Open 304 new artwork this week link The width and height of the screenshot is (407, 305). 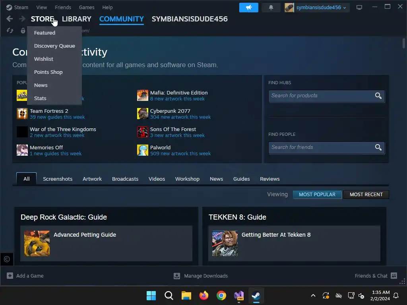[180, 117]
